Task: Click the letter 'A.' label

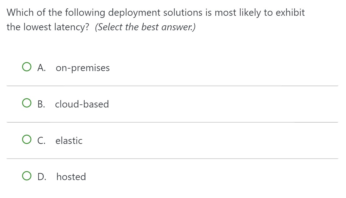Action: pos(41,68)
